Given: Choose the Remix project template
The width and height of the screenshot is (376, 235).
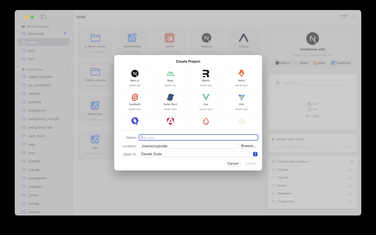Looking at the screenshot, I should pyautogui.click(x=206, y=78).
